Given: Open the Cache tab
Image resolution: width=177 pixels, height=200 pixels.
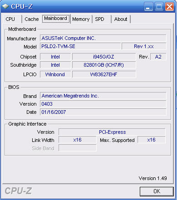Looking at the screenshot, I should click(x=32, y=19).
